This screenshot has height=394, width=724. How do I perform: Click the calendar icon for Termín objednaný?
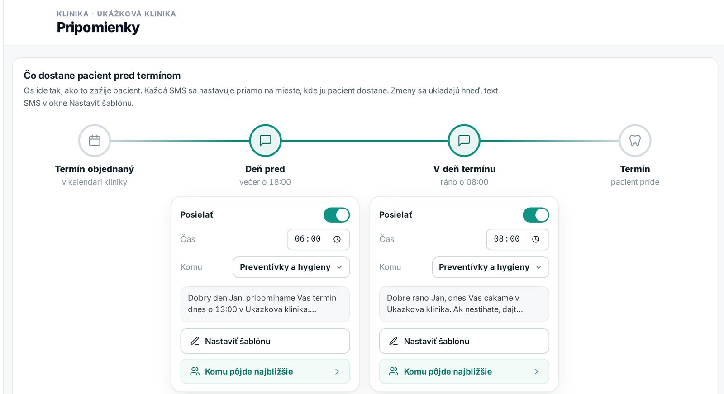coord(95,140)
